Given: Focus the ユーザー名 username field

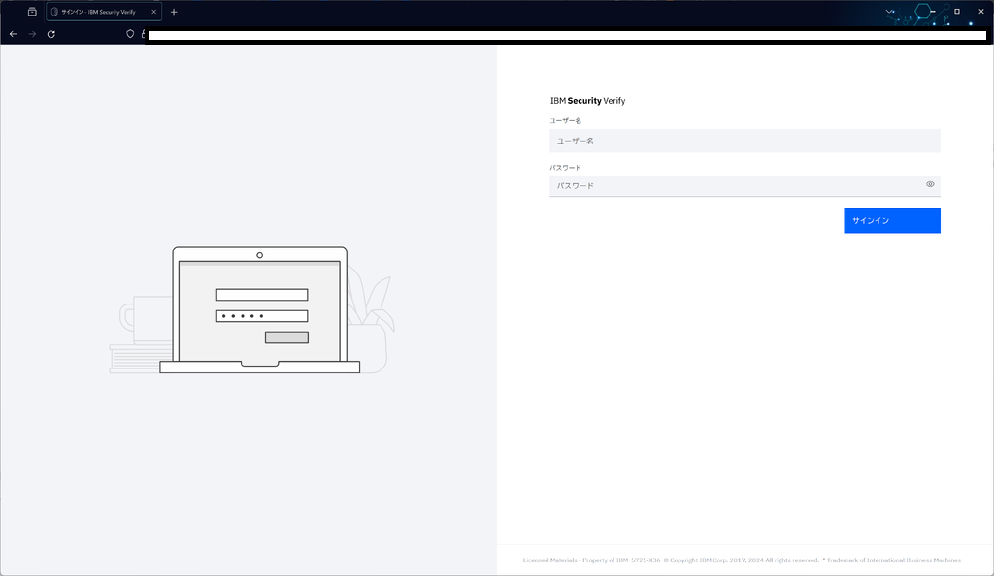Looking at the screenshot, I should pyautogui.click(x=745, y=141).
